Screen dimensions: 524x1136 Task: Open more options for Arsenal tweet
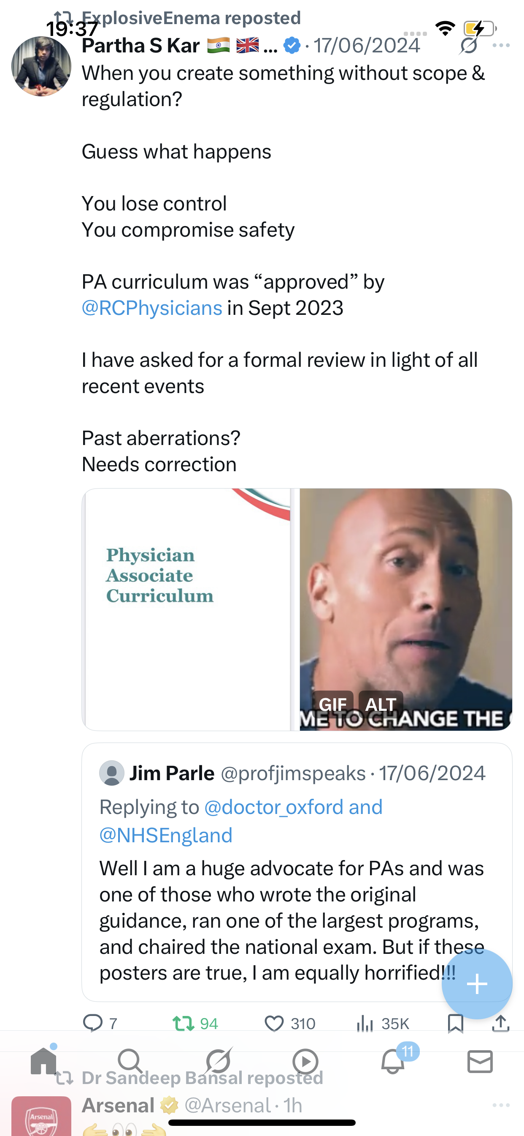coord(501,1105)
